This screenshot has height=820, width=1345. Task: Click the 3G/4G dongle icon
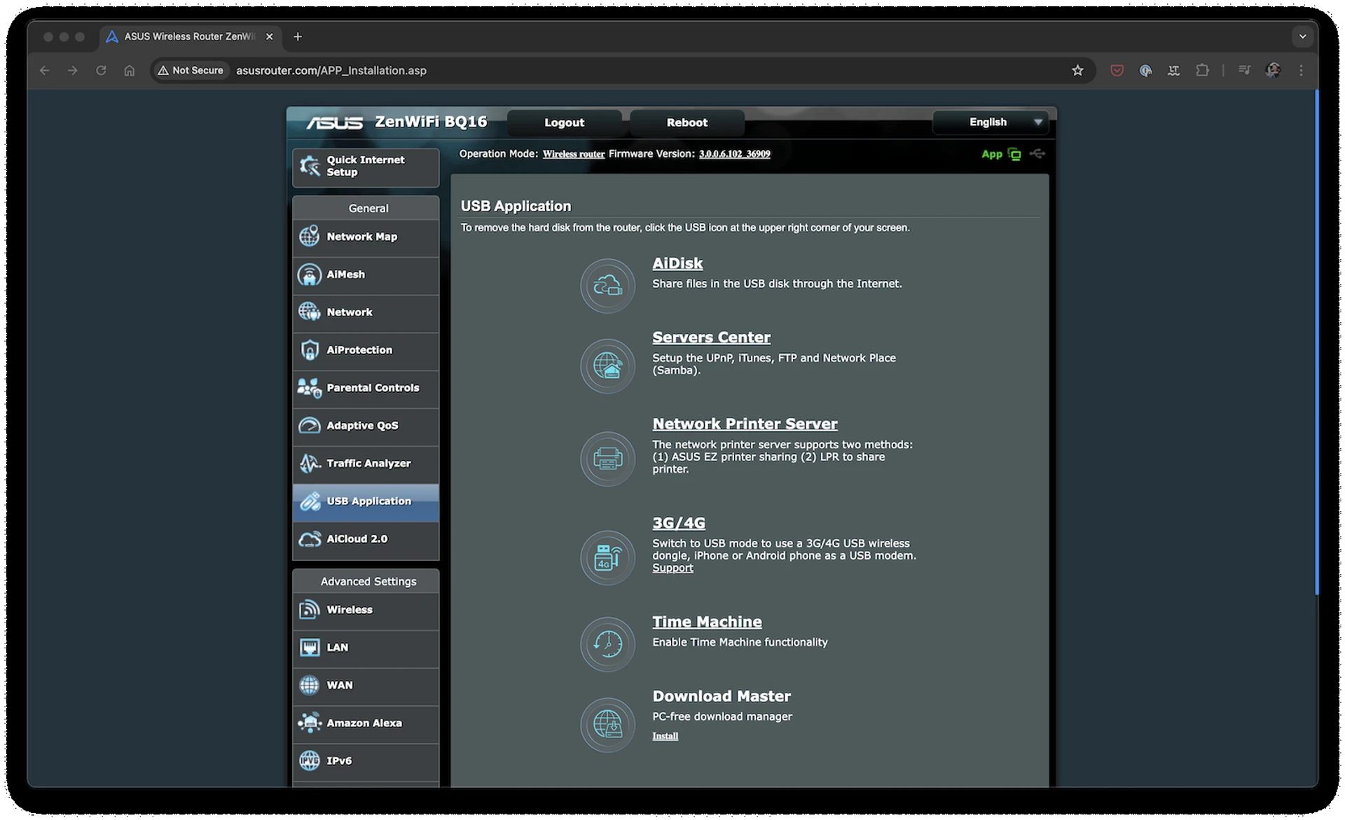point(607,557)
